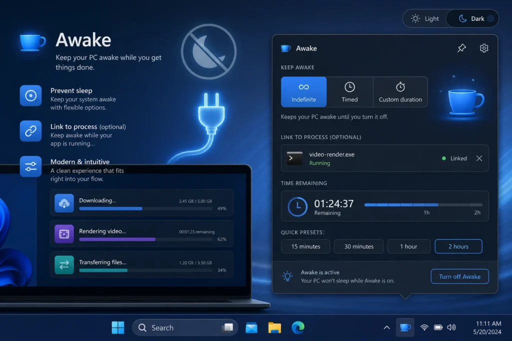Choose the 1 hour preset
This screenshot has width=512, height=341.
click(408, 247)
